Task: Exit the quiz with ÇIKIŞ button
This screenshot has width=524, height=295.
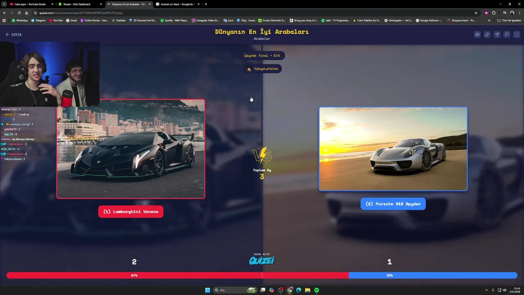Action: (x=14, y=34)
